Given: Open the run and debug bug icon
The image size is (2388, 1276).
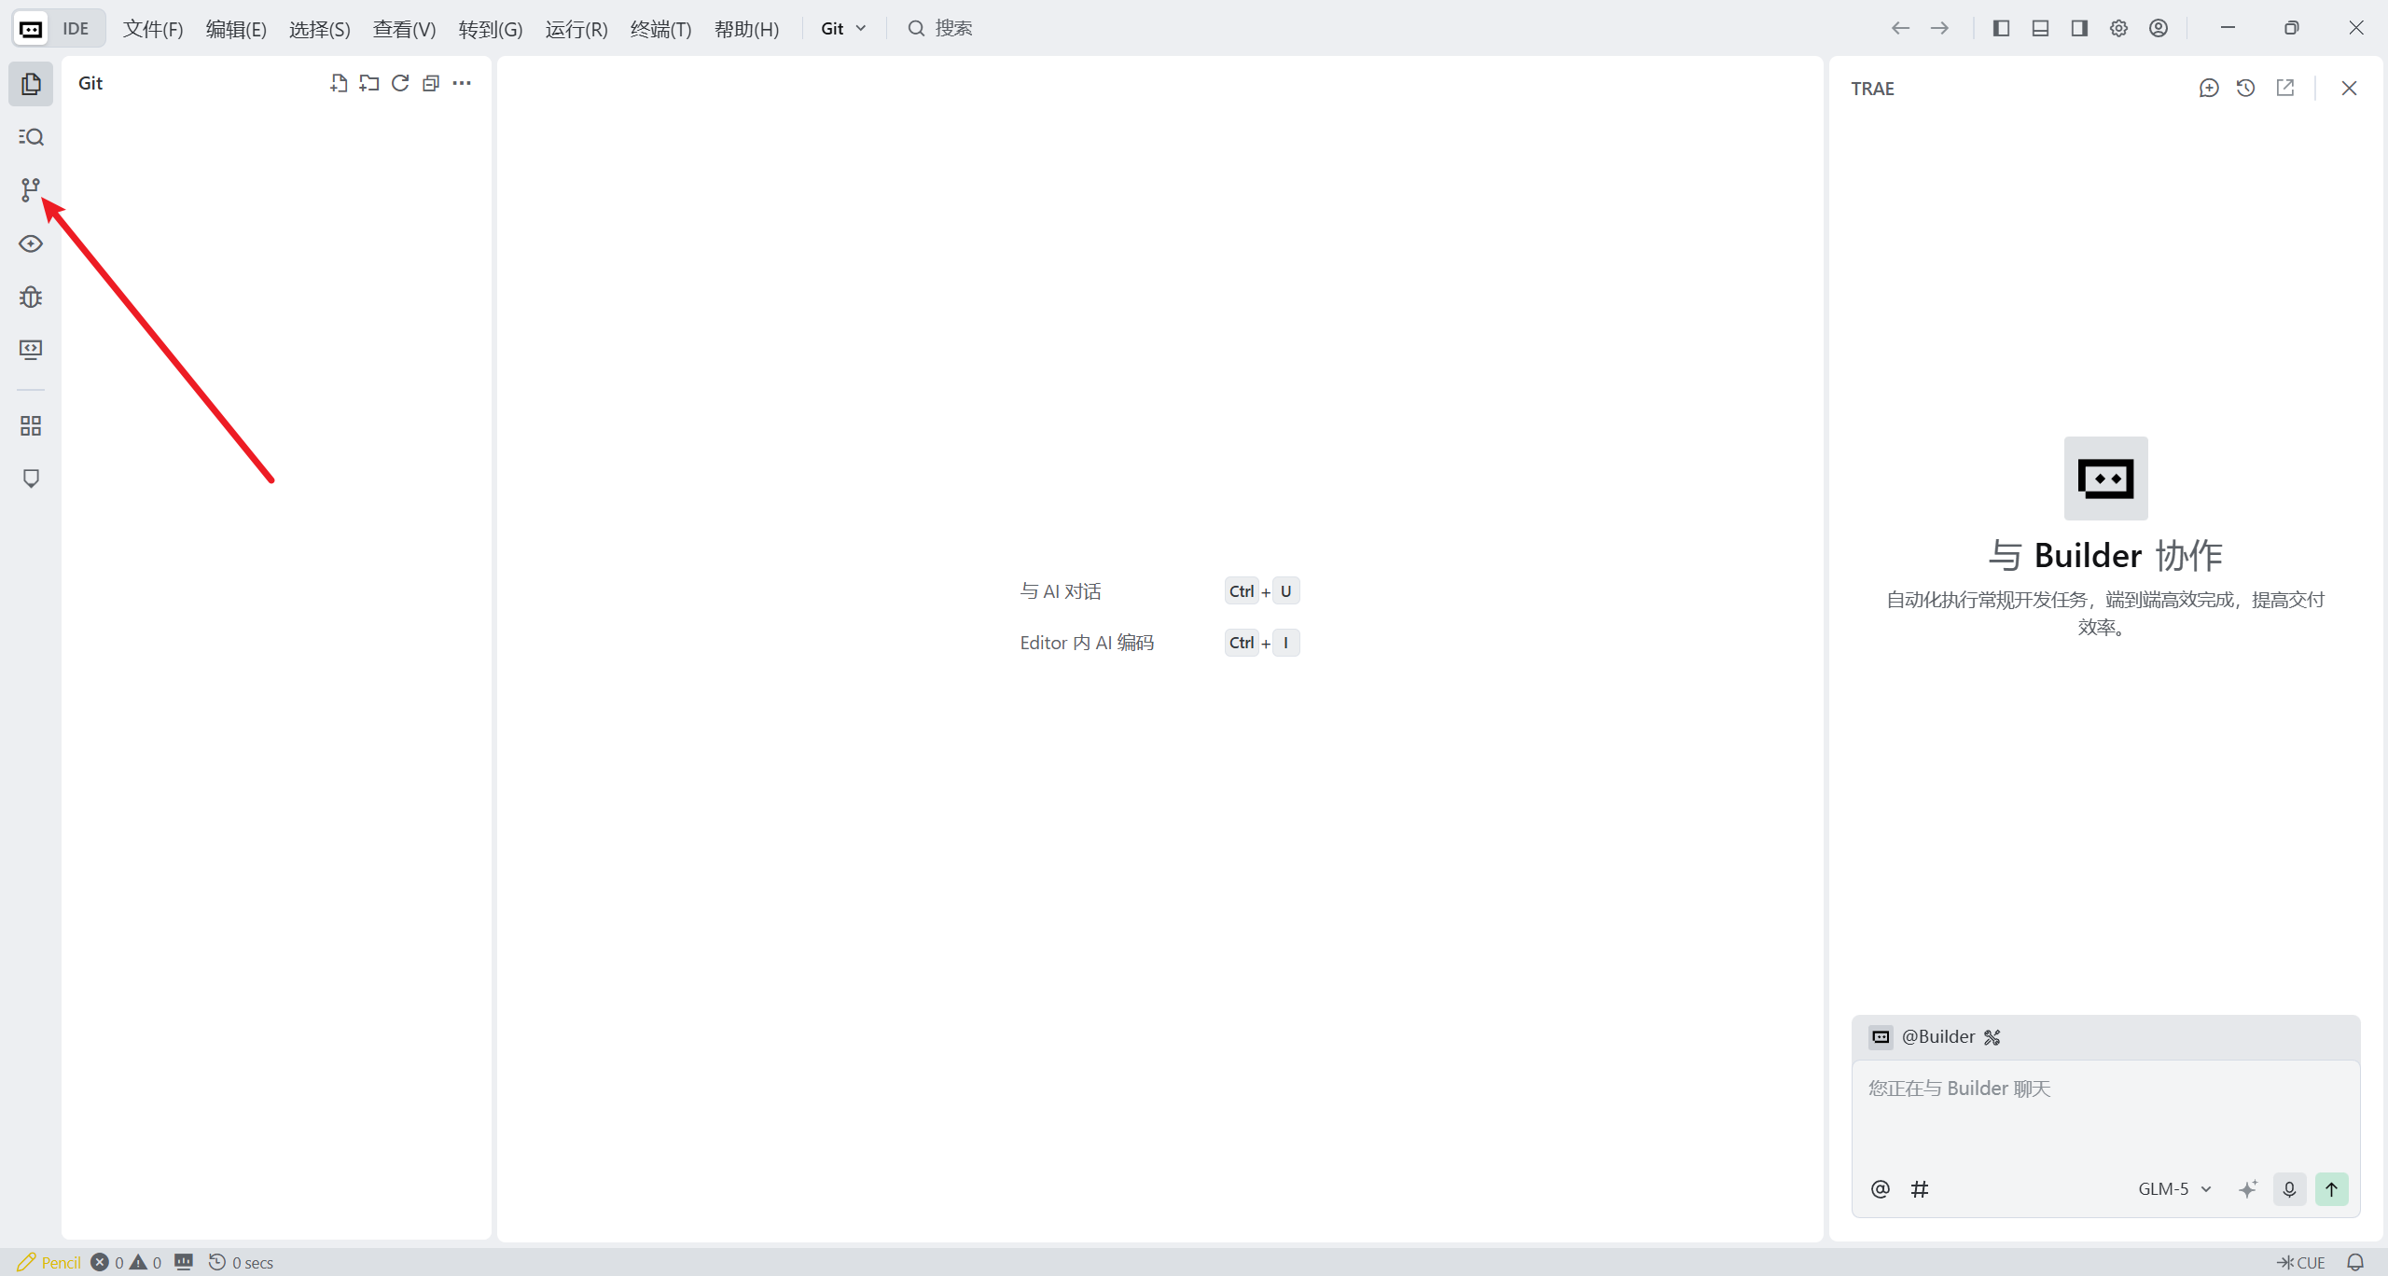Looking at the screenshot, I should pos(31,297).
